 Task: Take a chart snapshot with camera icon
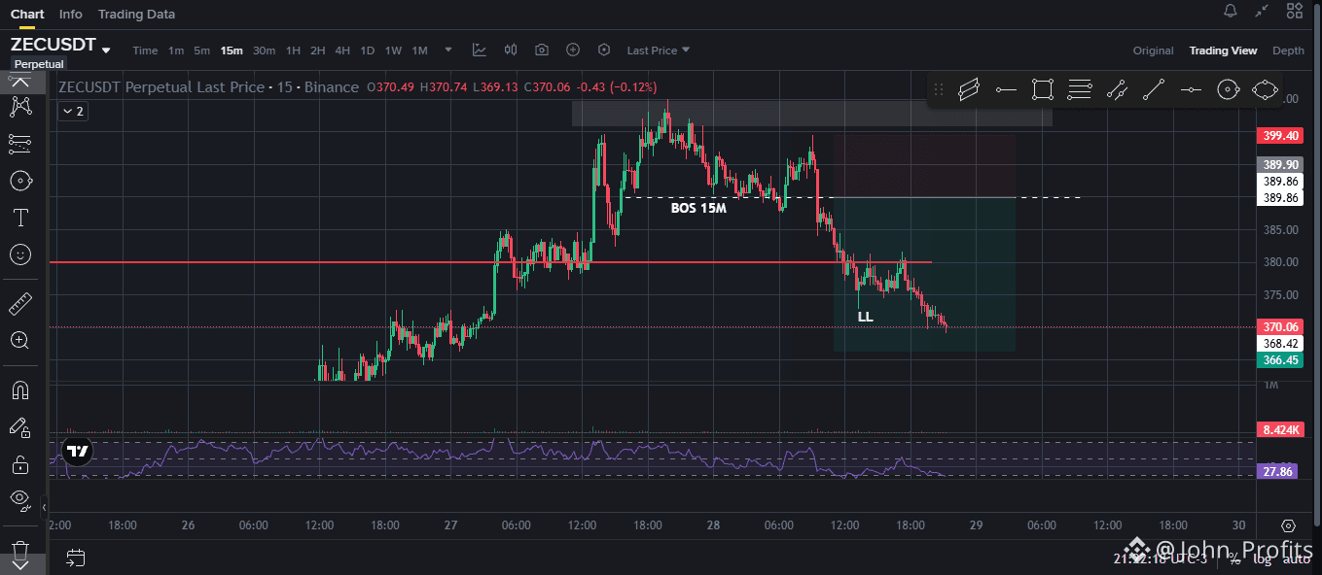(542, 50)
